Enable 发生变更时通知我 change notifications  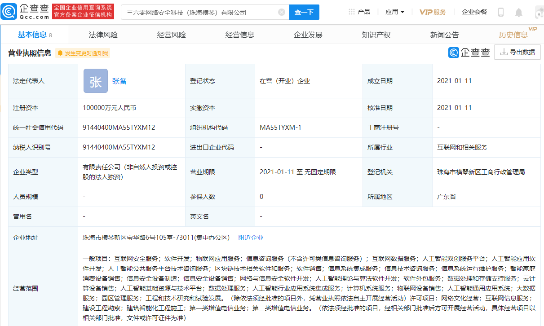82,53
